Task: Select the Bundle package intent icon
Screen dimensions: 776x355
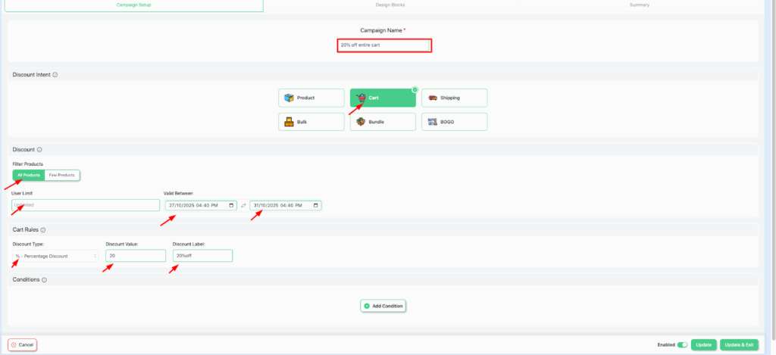Action: click(x=361, y=122)
